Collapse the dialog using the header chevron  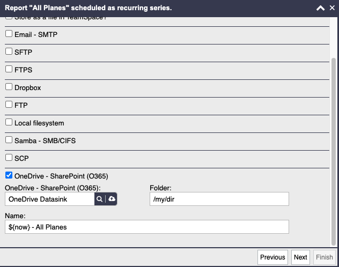320,8
